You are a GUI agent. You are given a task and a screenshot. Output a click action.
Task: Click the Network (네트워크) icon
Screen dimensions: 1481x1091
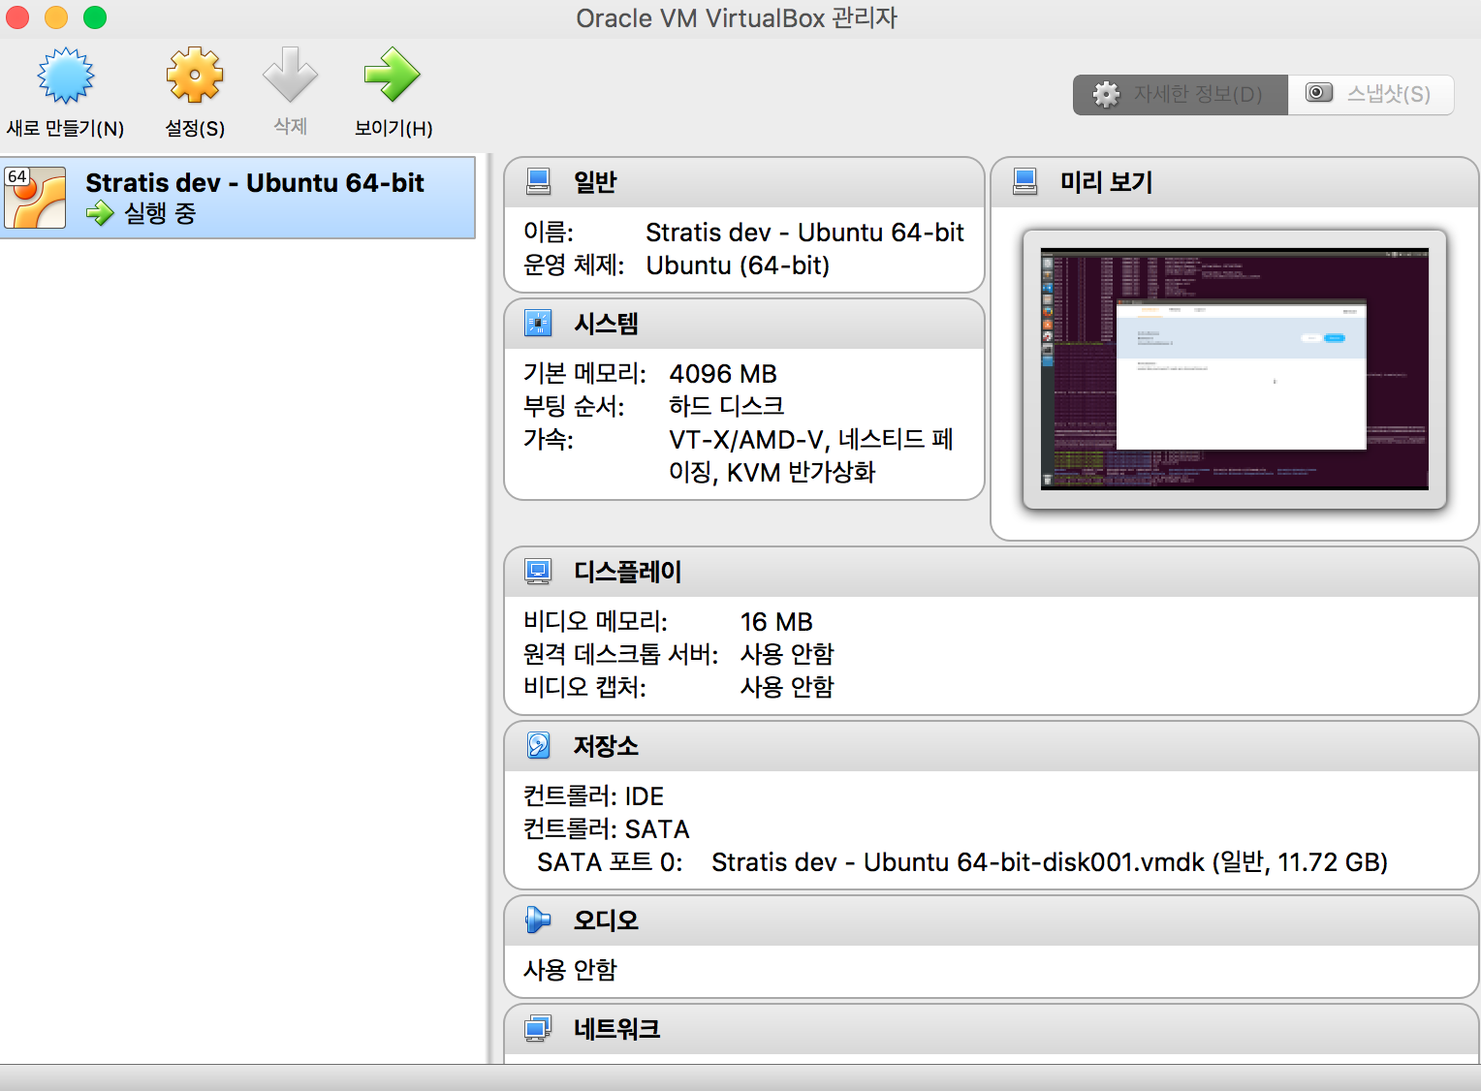click(538, 1028)
